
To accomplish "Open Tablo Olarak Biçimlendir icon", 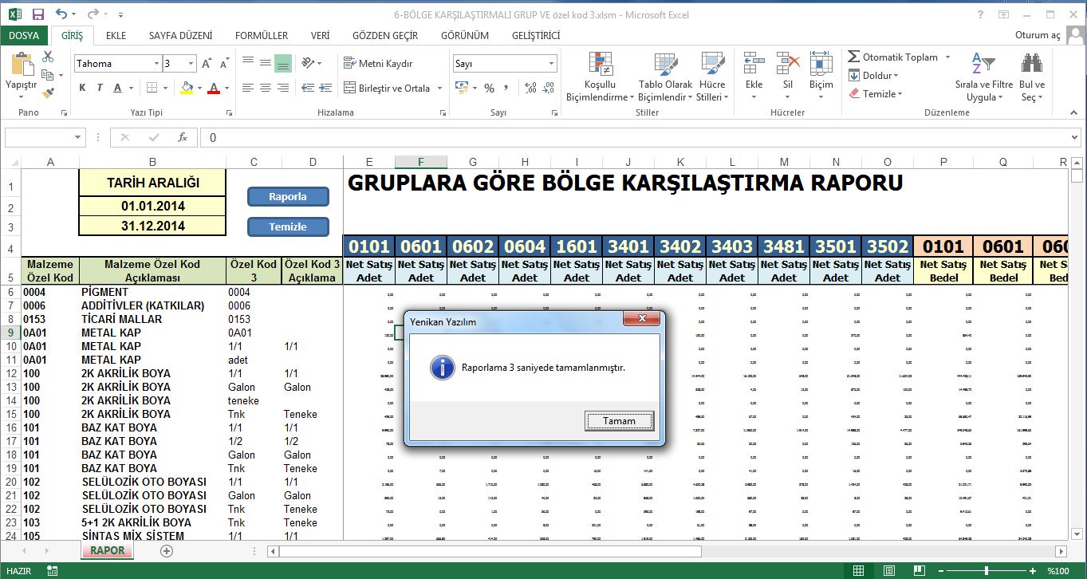I will click(x=665, y=77).
